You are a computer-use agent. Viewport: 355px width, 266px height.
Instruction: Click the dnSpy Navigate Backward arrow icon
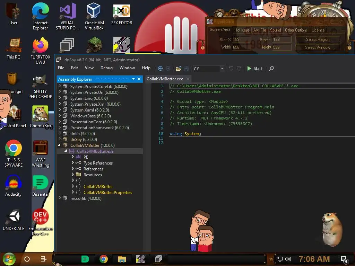(x=160, y=68)
